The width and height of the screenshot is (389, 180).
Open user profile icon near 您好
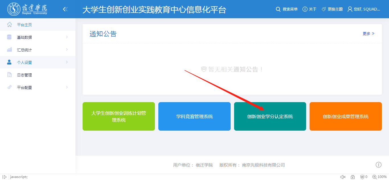click(350, 9)
